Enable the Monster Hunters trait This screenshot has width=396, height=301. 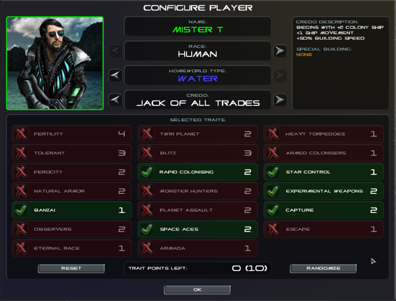point(198,191)
